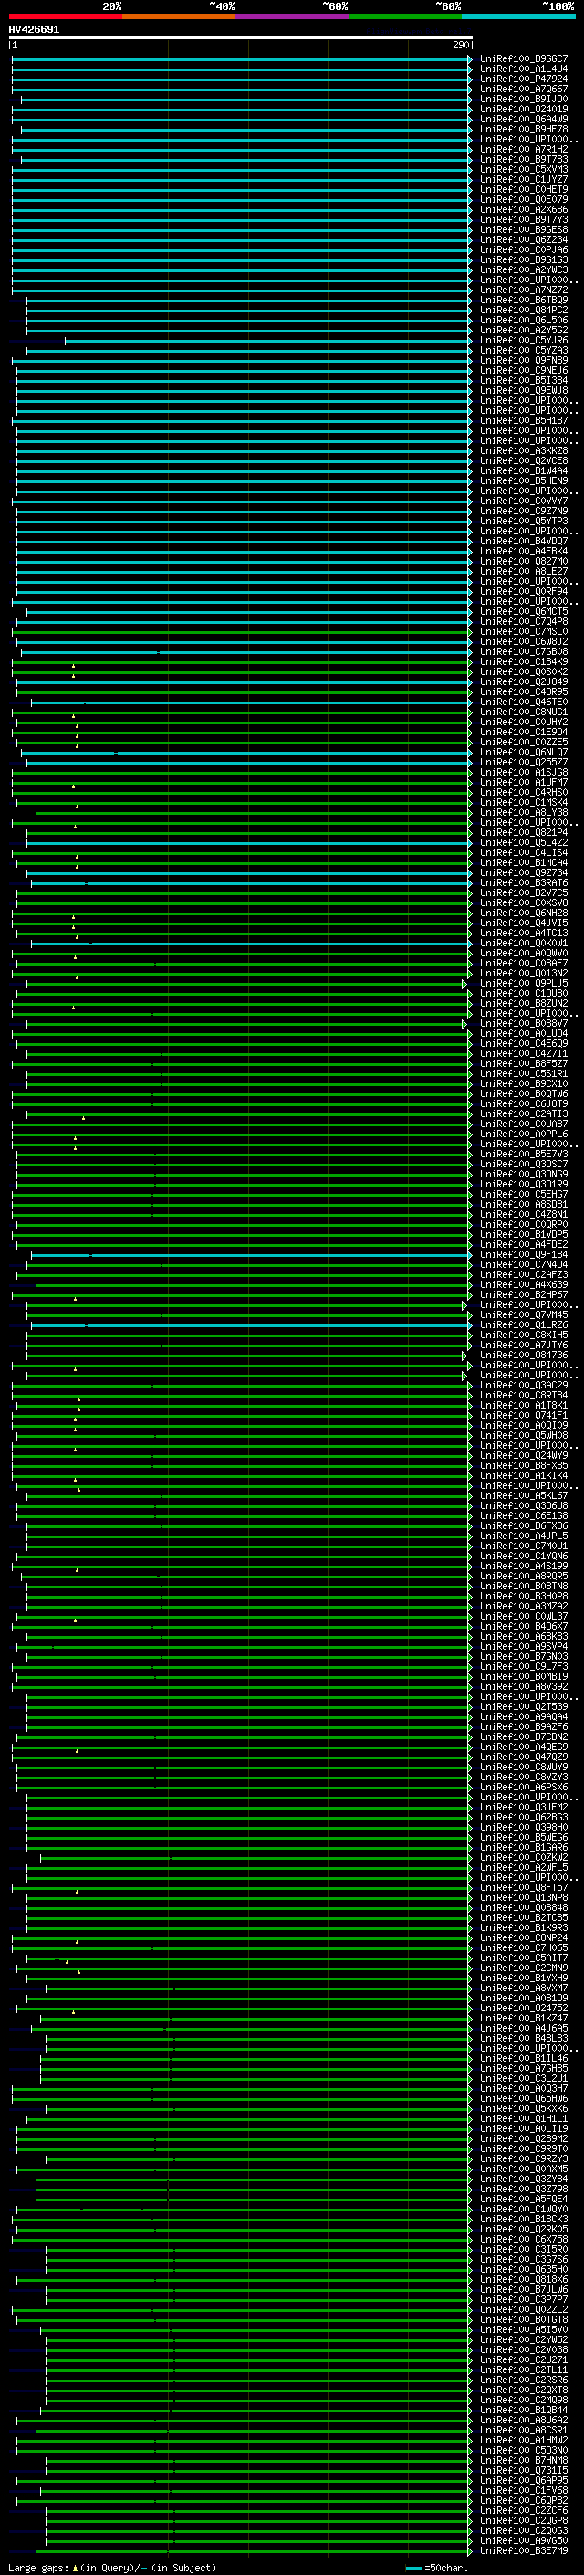Click UniRef100_B9T783
584x2575 pixels.
click(524, 159)
